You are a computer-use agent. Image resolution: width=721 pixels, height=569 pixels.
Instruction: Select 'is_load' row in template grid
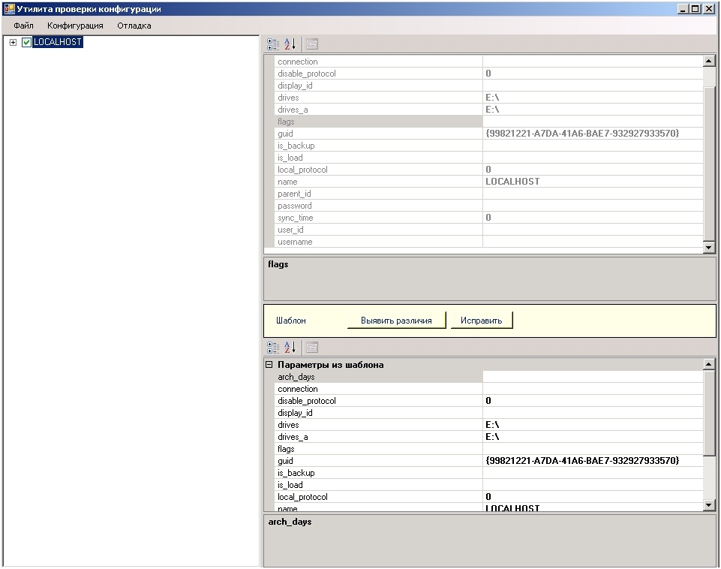coord(488,485)
